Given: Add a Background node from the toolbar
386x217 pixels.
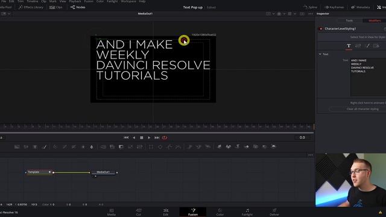Looking at the screenshot, I should pos(17,147).
